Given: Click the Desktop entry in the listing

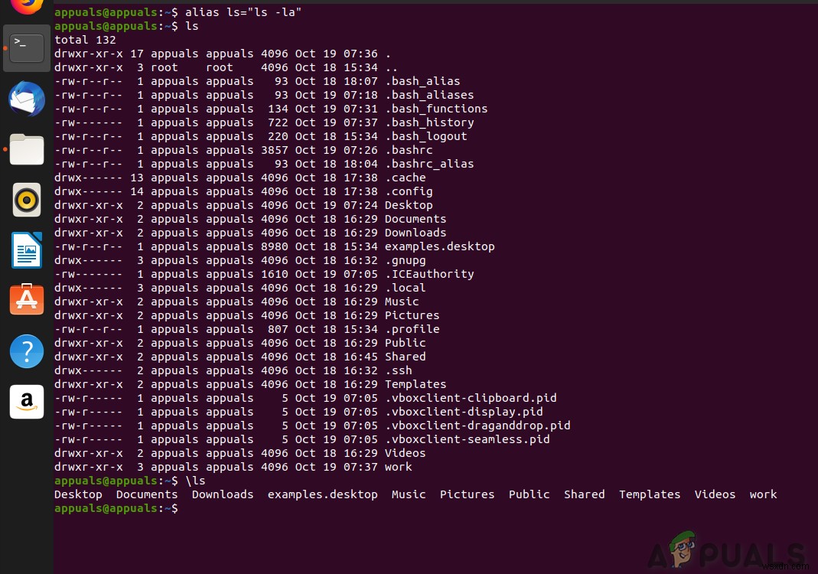Looking at the screenshot, I should click(x=409, y=204).
